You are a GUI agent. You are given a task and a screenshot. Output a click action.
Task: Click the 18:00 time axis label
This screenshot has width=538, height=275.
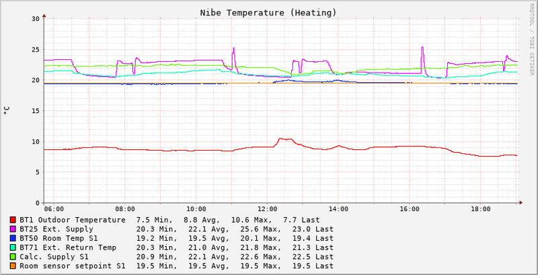click(x=480, y=209)
